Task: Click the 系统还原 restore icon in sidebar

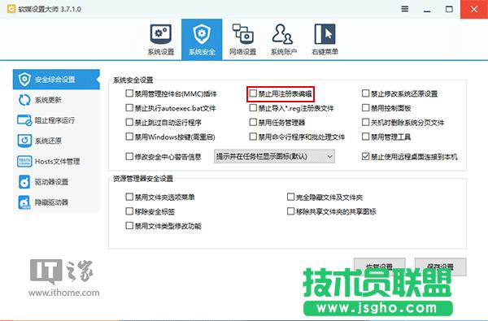Action: [x=24, y=141]
